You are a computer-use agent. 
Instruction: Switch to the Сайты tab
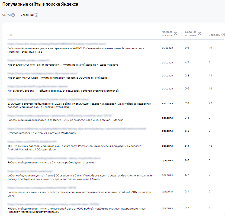pyautogui.click(x=6, y=15)
